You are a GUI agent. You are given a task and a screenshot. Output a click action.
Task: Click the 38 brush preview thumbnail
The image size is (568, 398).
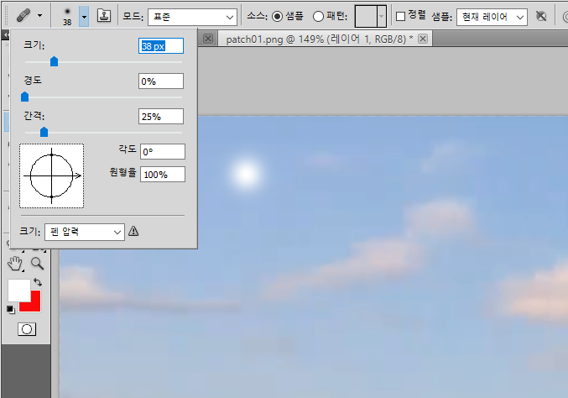(67, 17)
